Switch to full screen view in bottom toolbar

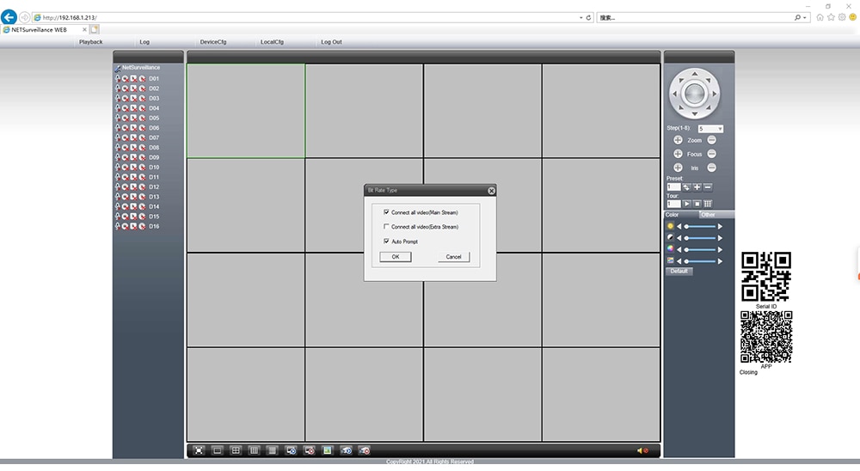[x=199, y=450]
